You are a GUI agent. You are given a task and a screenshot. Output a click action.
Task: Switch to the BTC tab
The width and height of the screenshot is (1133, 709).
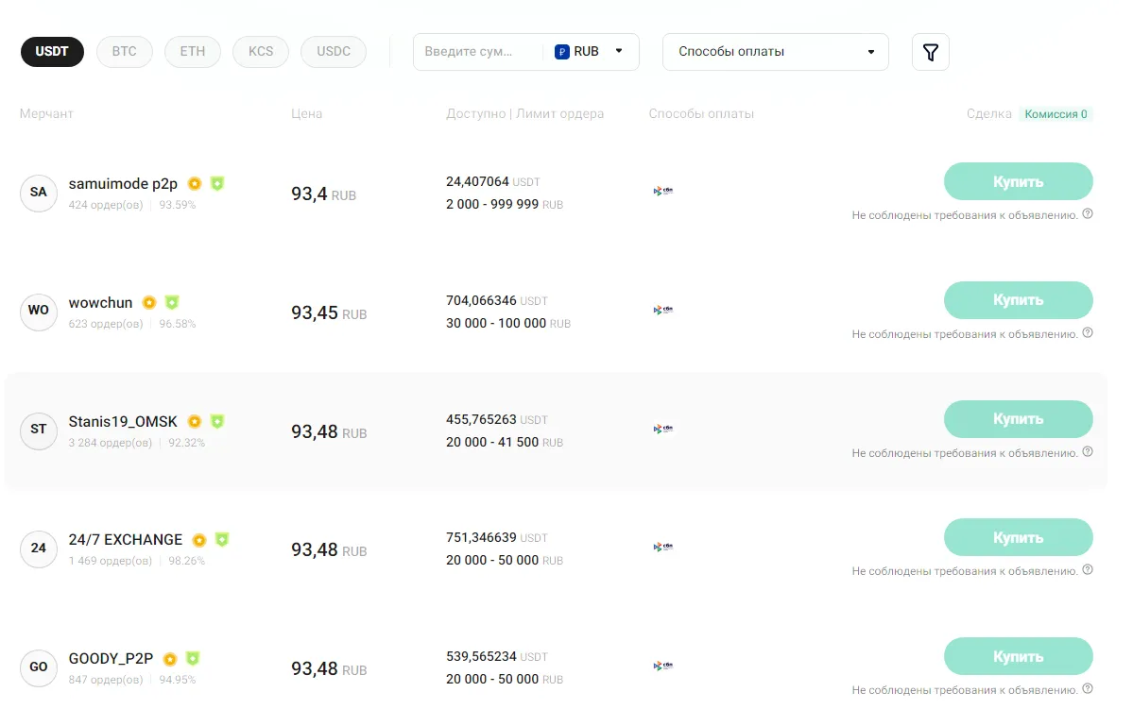(x=124, y=52)
